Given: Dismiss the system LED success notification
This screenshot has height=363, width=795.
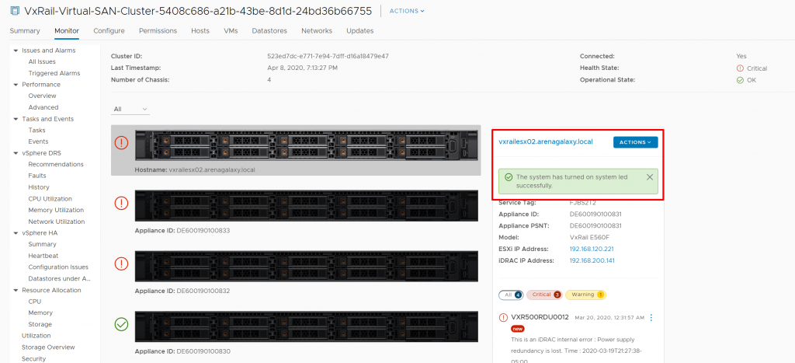Looking at the screenshot, I should (650, 176).
